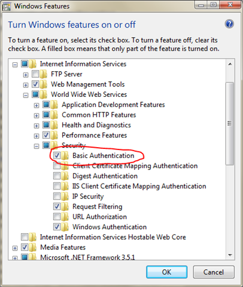Image resolution: width=243 pixels, height=287 pixels.
Task: Open the help icon with the question mark
Action: pos(229,24)
